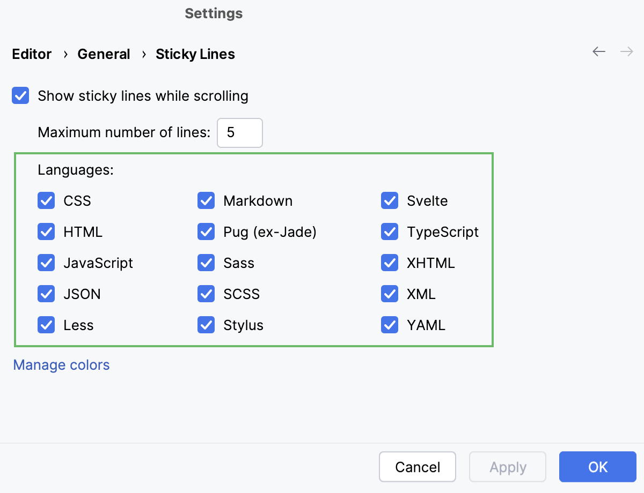The image size is (644, 493).
Task: Click the OK button
Action: 598,466
